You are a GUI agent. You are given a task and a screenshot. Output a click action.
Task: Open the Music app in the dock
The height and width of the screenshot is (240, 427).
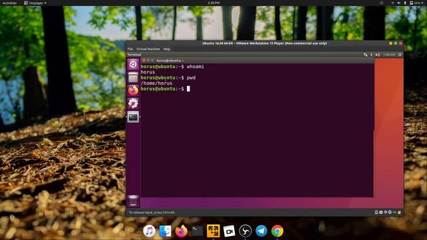pos(149,231)
